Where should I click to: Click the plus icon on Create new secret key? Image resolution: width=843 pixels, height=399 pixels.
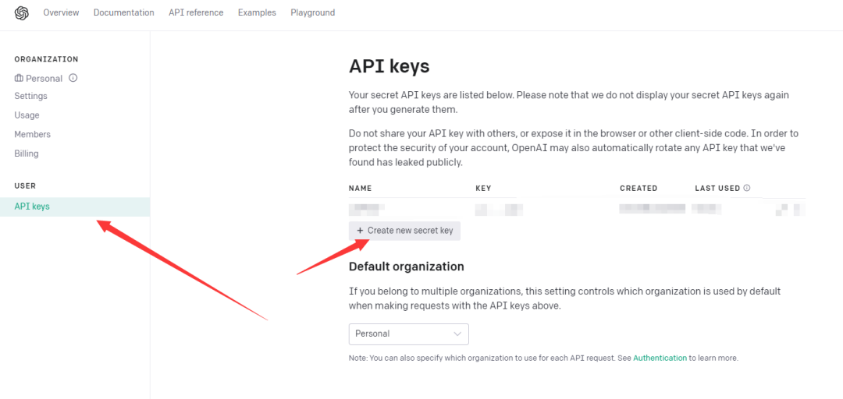(360, 231)
